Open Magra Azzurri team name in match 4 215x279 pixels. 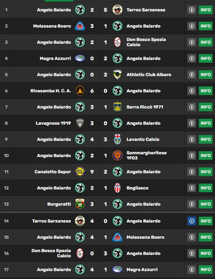[x=55, y=58]
